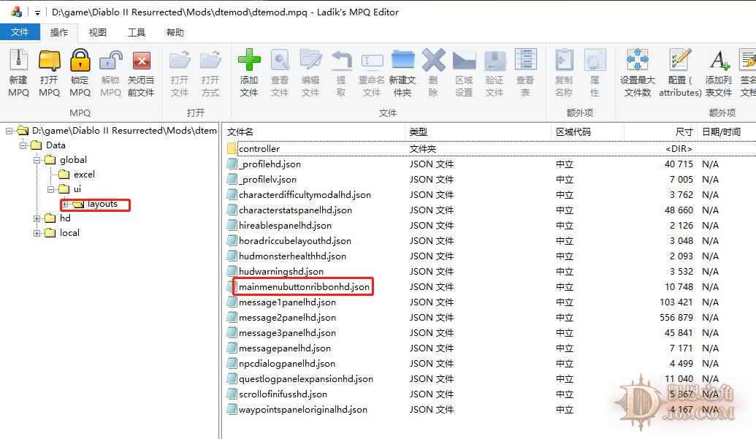Click the Open File (打开文件) icon
Image resolution: width=756 pixels, height=439 pixels.
coord(180,61)
